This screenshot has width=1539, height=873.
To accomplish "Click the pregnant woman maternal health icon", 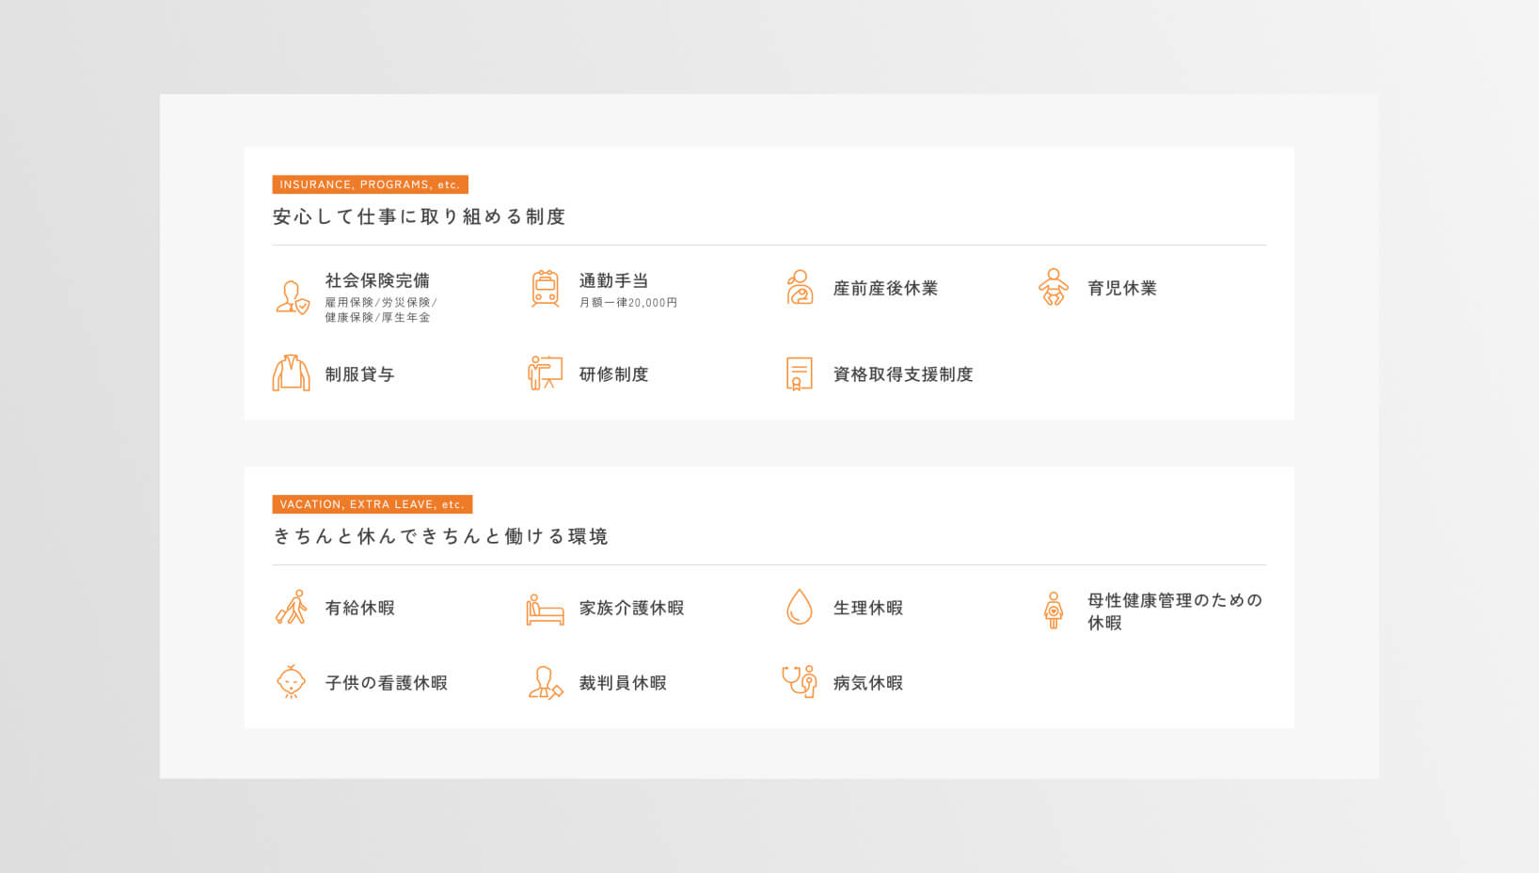I will click(1054, 611).
